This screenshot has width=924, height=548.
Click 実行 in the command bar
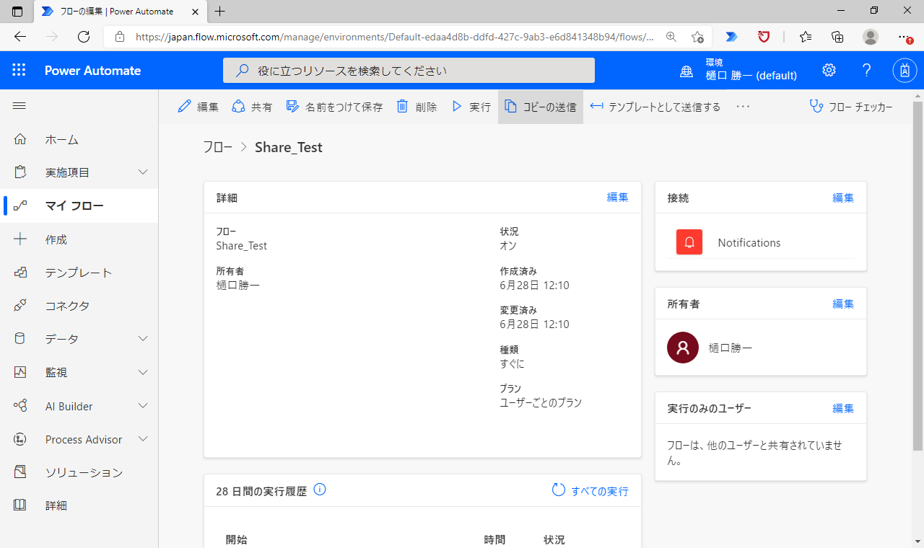[471, 107]
